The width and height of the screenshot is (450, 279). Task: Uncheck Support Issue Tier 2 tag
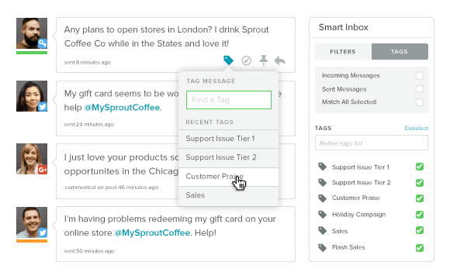click(x=420, y=183)
